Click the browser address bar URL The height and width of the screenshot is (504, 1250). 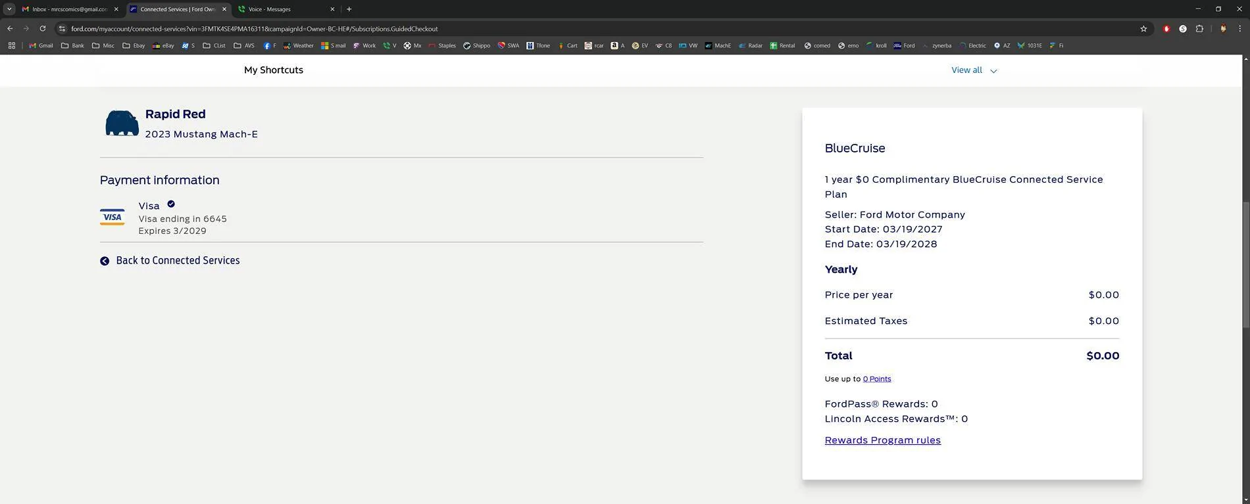pyautogui.click(x=255, y=29)
